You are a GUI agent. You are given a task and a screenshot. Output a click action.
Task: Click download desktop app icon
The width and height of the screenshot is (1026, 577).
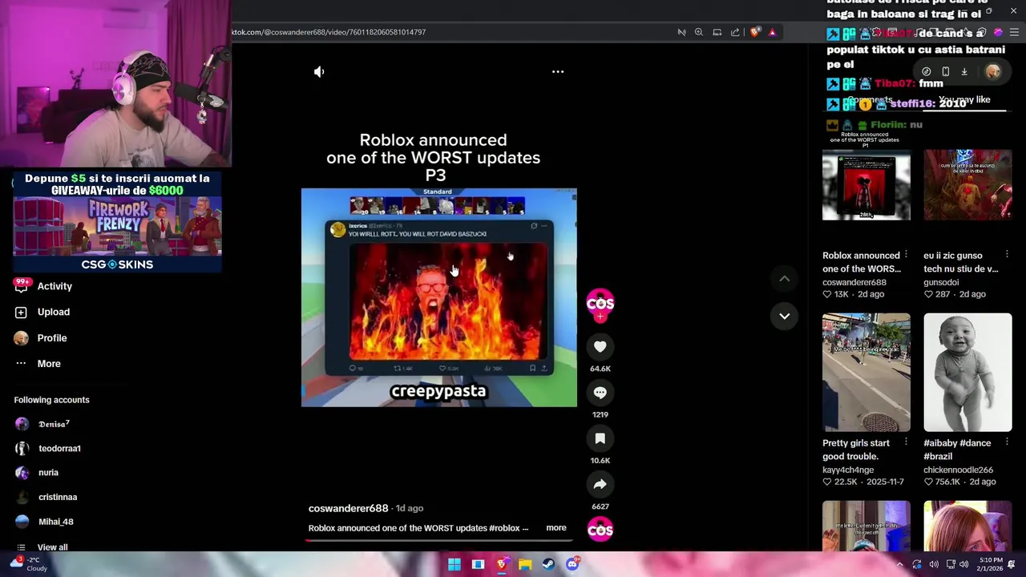(964, 71)
